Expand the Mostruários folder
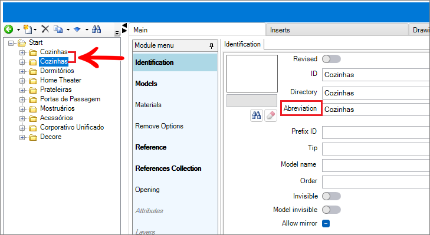Viewport: 430px width, 235px height. tap(22, 109)
